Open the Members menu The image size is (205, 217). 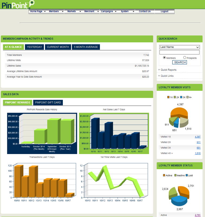point(54,11)
